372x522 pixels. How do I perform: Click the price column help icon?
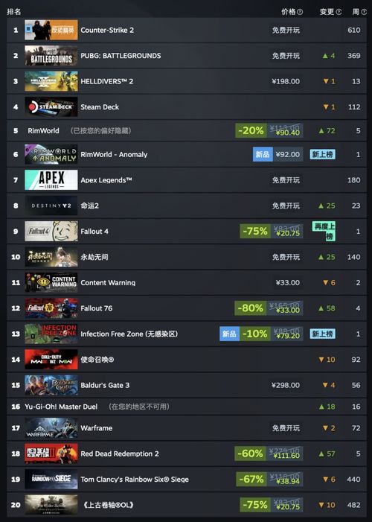[x=300, y=12]
